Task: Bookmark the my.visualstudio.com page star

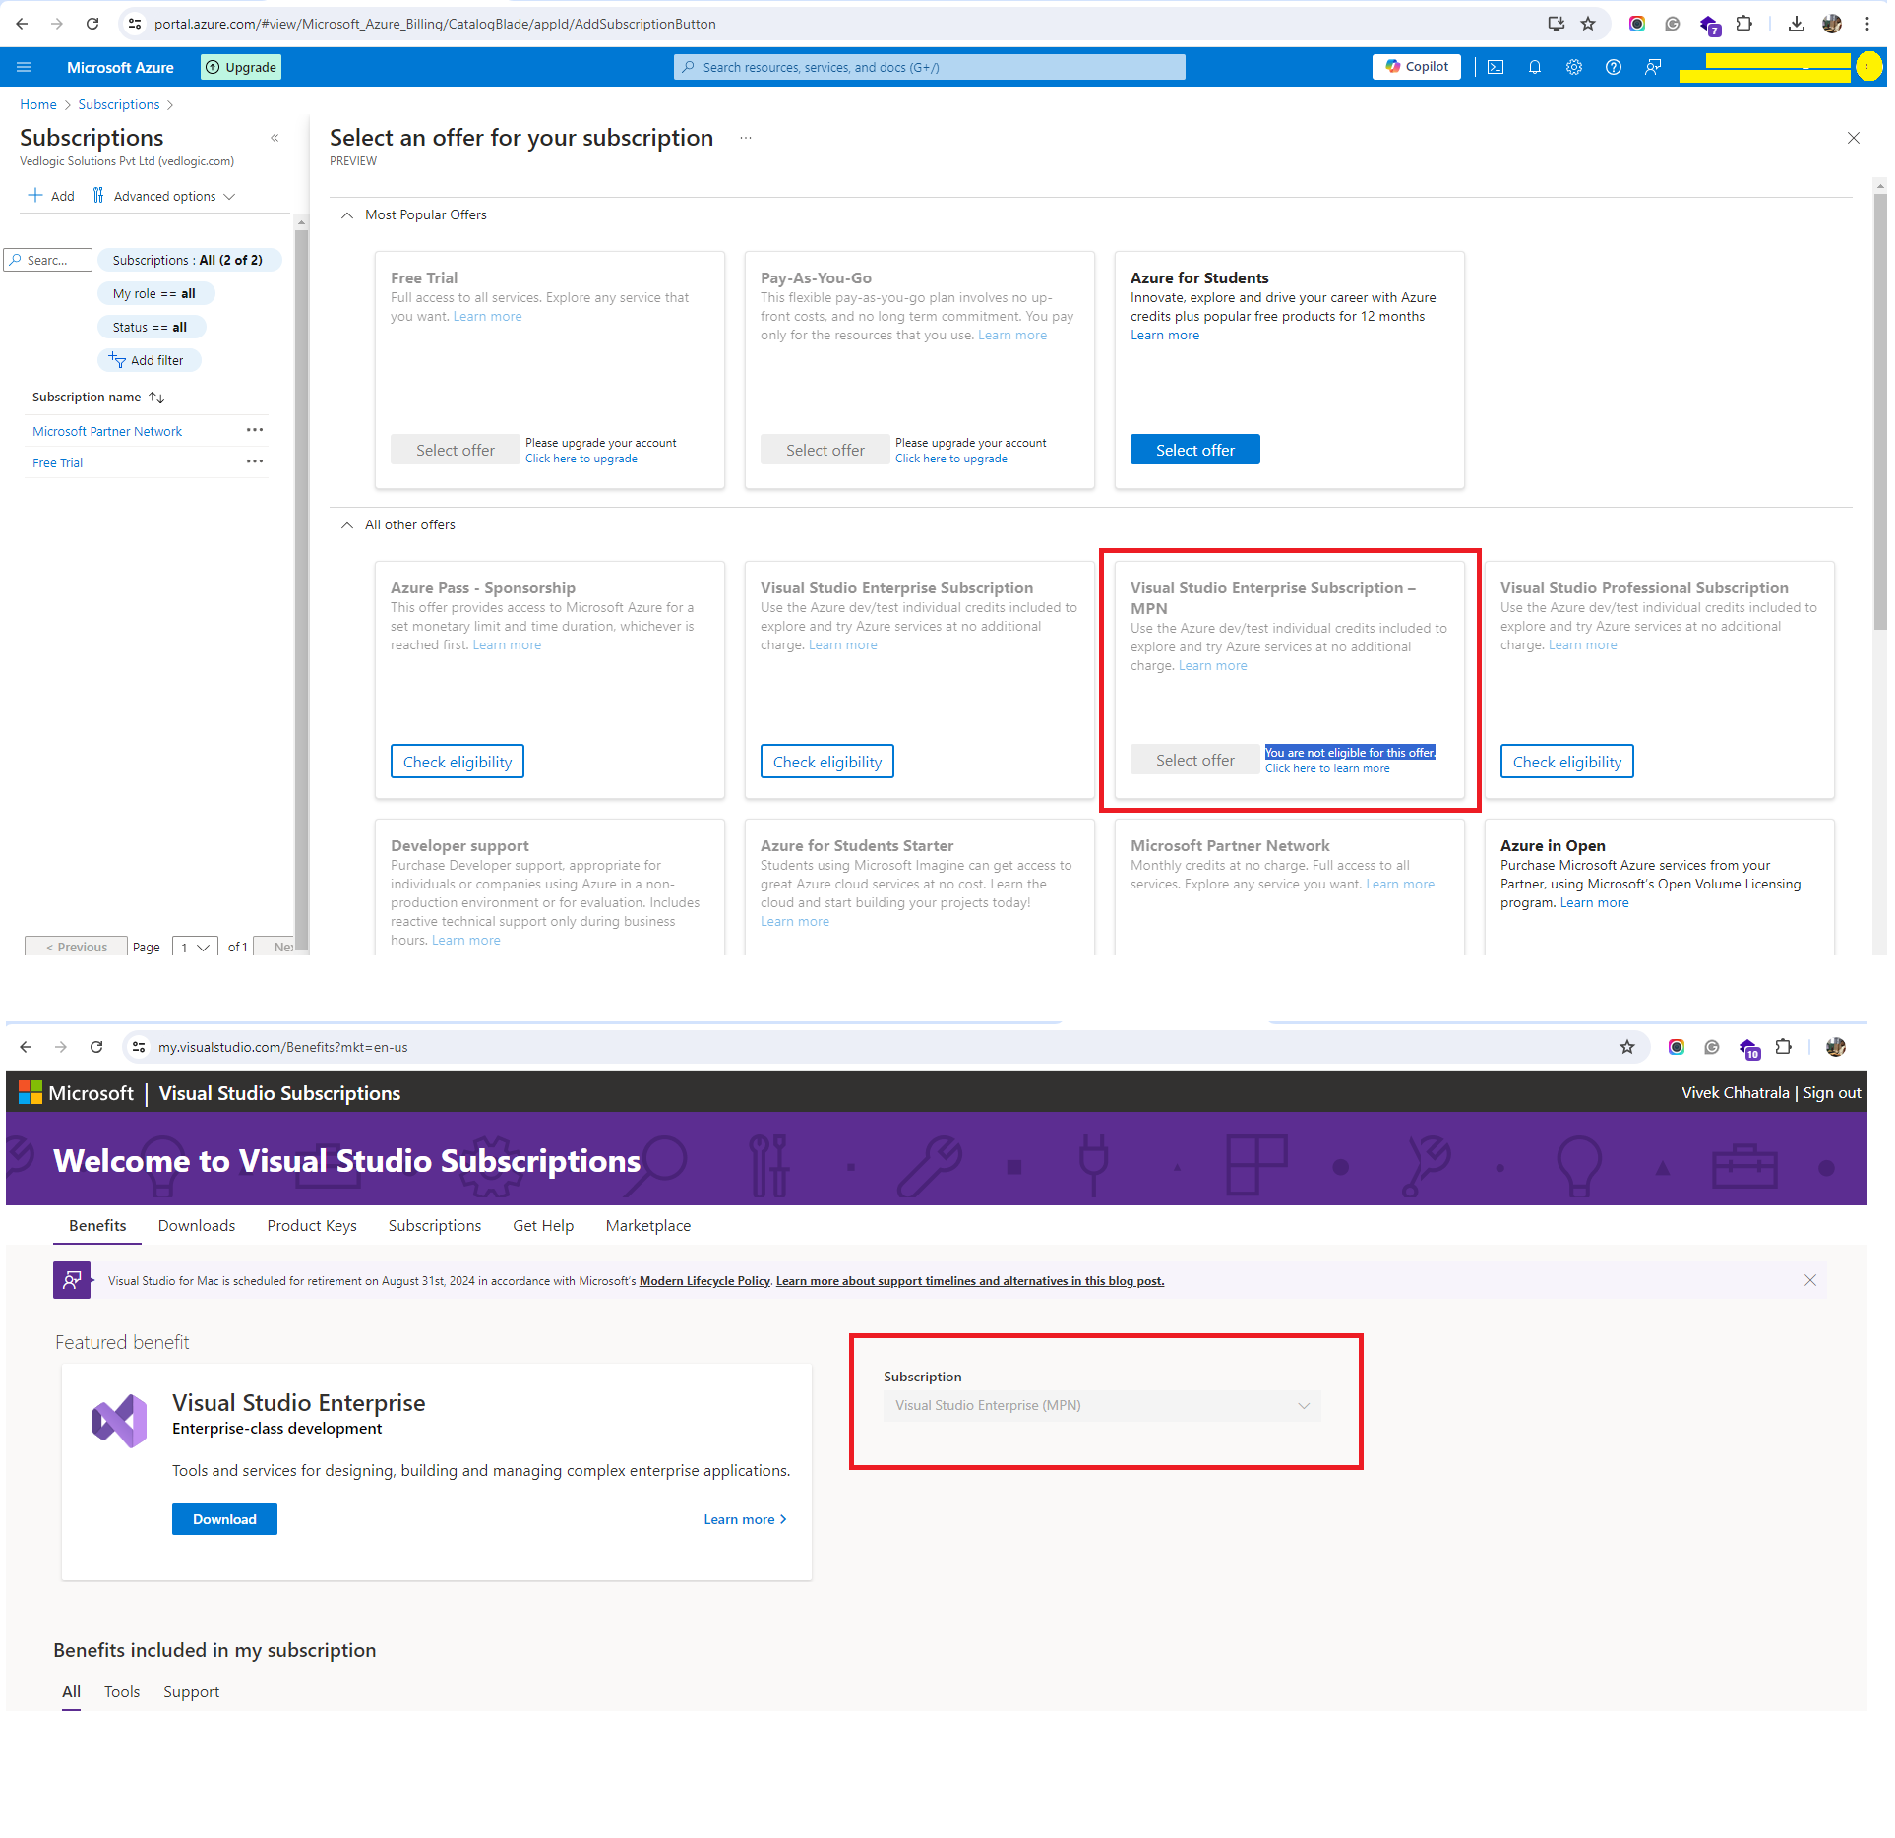Action: pyautogui.click(x=1627, y=1047)
